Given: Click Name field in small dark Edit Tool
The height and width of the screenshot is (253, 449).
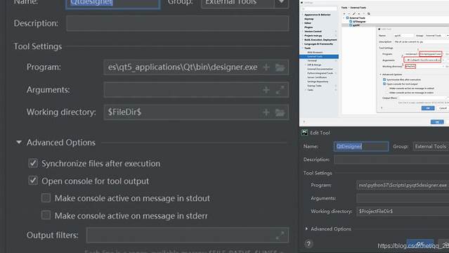Looking at the screenshot, I should coord(361,146).
